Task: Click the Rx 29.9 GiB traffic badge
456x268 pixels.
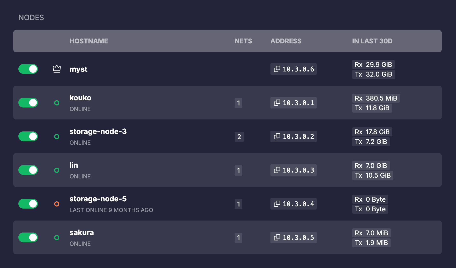Action: (373, 65)
